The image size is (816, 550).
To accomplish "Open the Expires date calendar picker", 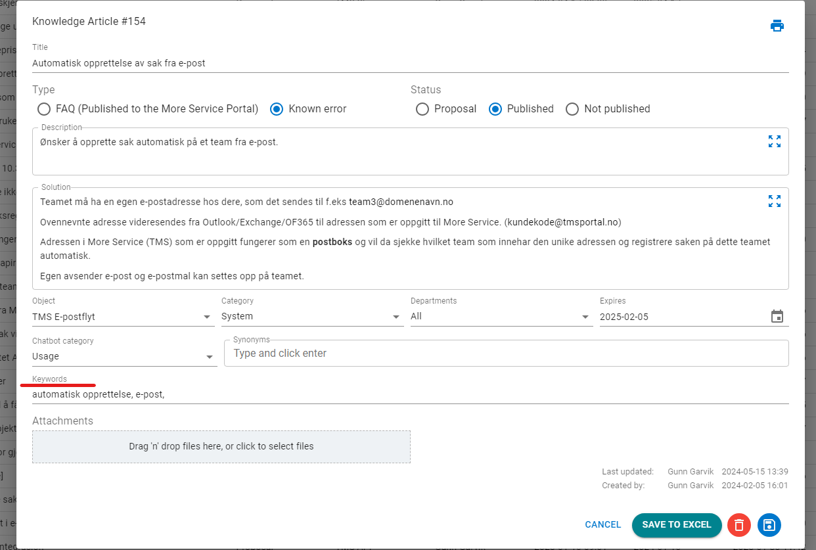I will pyautogui.click(x=777, y=317).
